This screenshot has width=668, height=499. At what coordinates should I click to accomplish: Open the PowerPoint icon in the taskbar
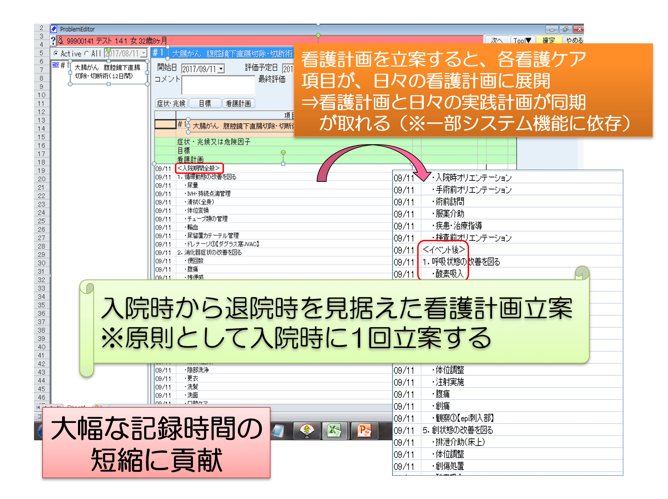364,430
